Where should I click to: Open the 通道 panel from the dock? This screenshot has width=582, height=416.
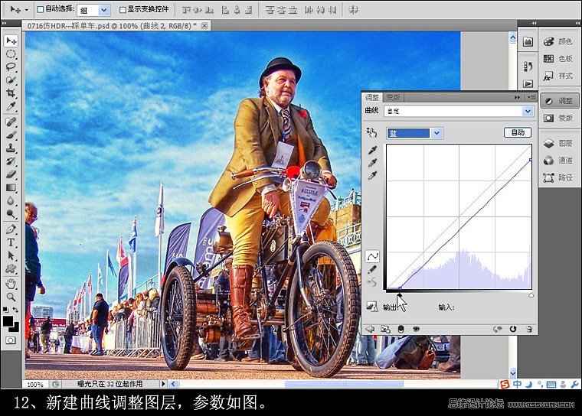(x=559, y=160)
